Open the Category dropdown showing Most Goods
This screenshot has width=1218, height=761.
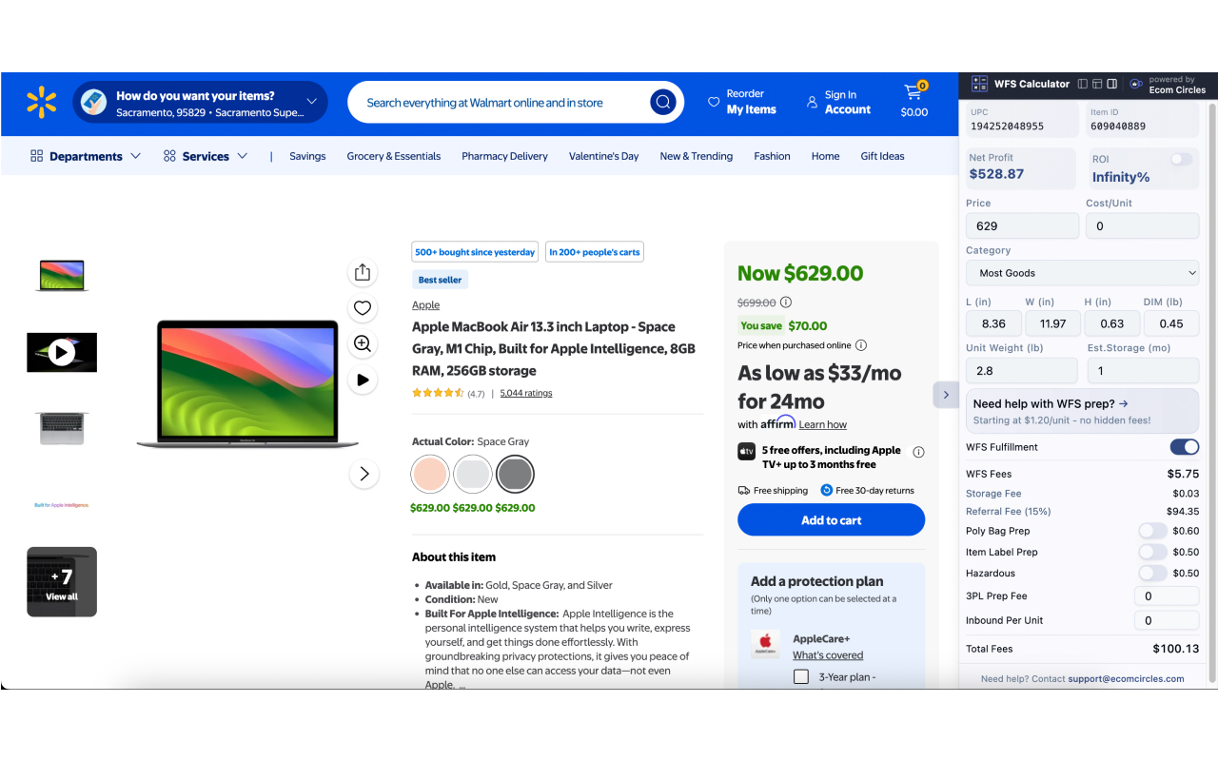(1082, 273)
